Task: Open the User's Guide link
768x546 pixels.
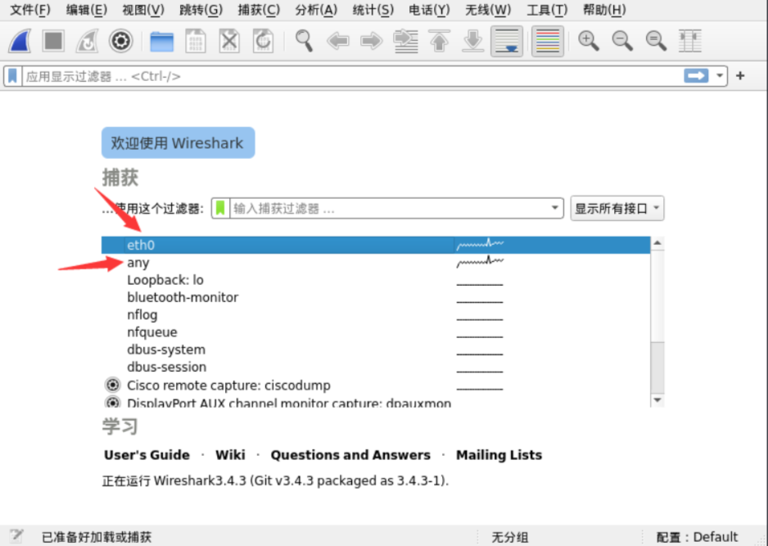Action: 147,455
